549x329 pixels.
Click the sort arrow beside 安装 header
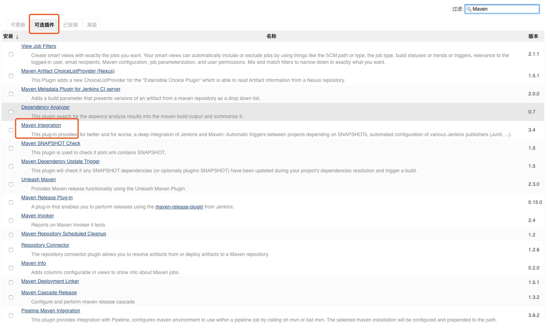[17, 37]
